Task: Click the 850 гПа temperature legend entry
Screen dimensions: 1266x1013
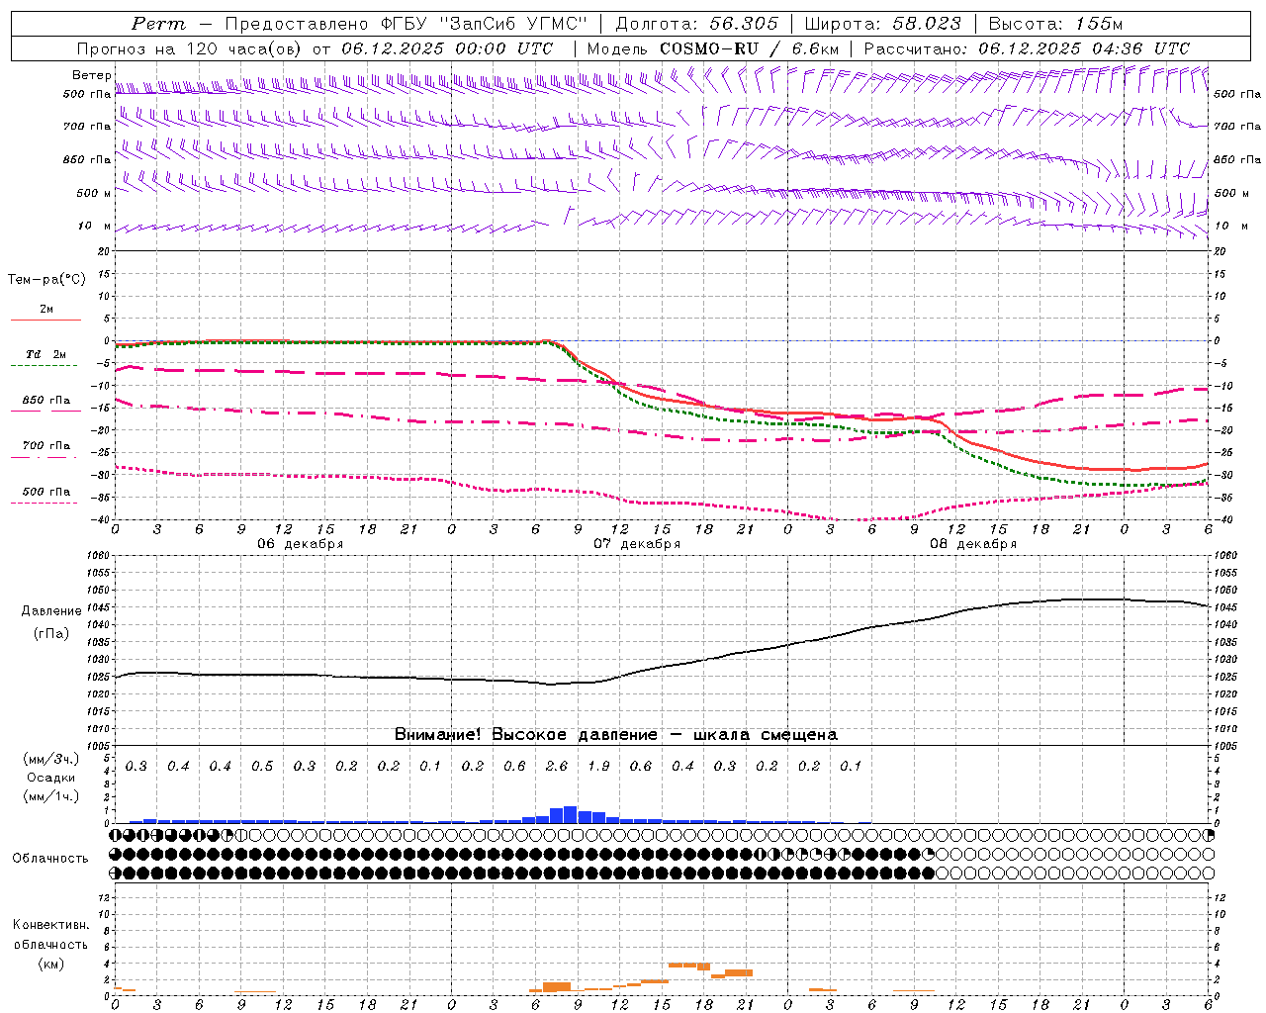Action: click(x=45, y=401)
